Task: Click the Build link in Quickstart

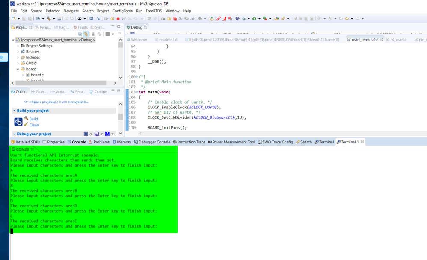Action: tap(33, 119)
